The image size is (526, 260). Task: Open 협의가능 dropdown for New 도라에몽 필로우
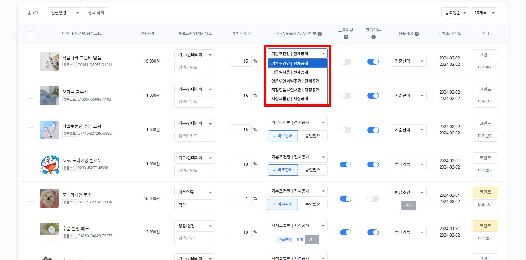coord(409,164)
